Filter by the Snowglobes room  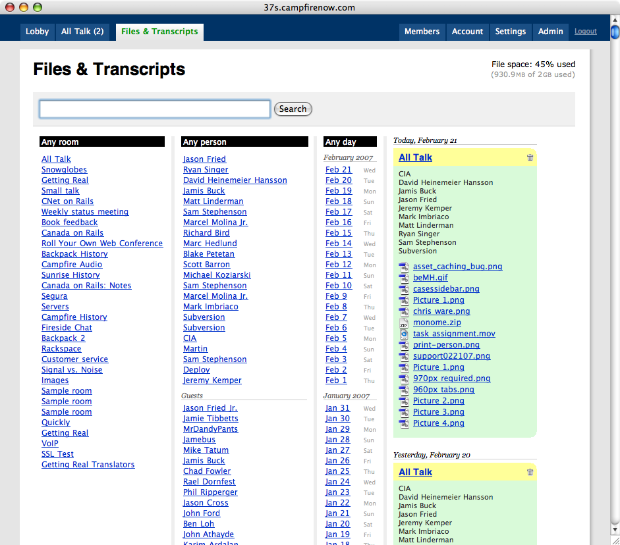[x=64, y=170]
